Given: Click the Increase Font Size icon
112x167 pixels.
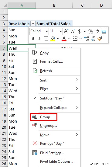Looking at the screenshot, I should [66, 31].
